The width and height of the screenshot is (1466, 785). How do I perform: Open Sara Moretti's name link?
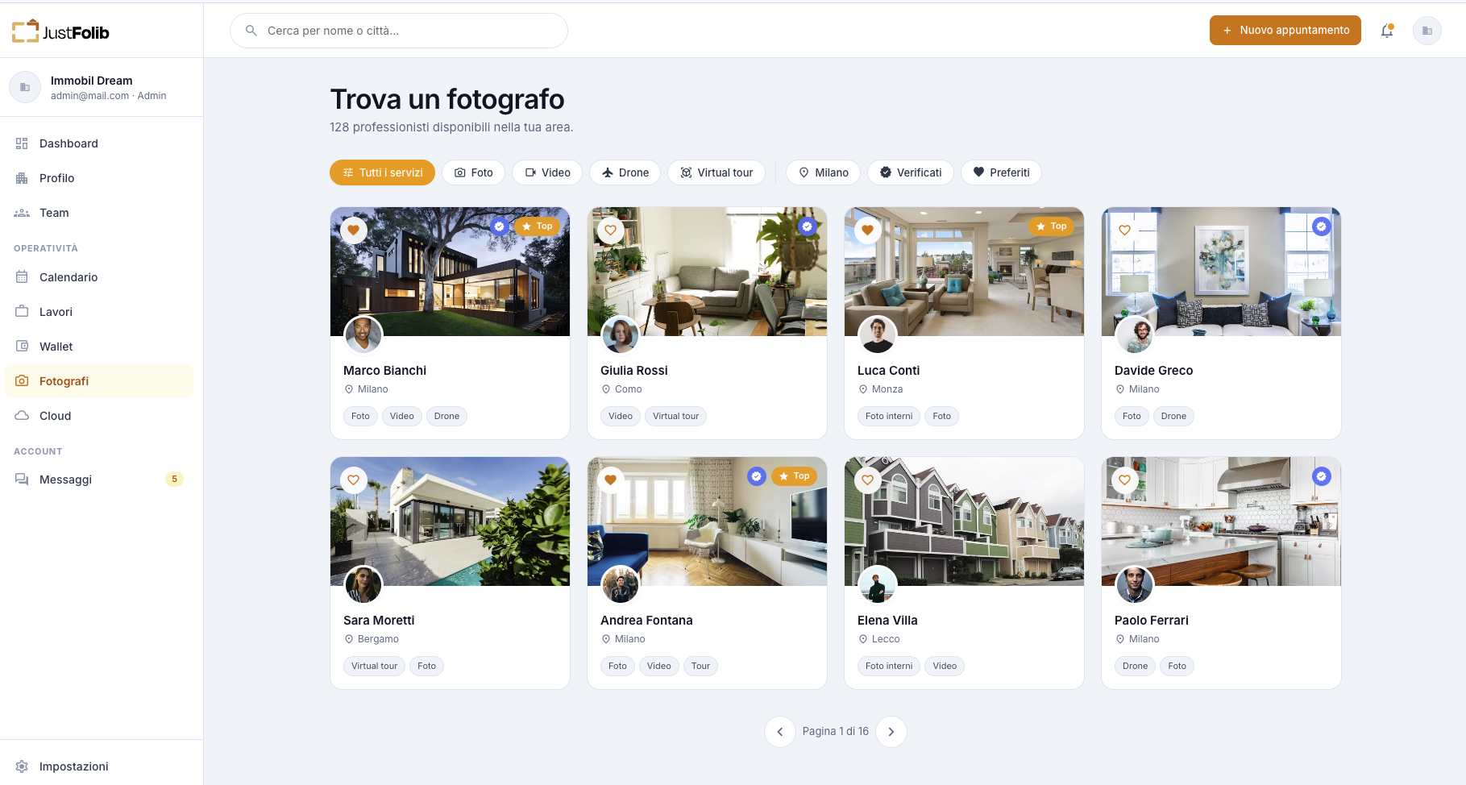(x=379, y=621)
